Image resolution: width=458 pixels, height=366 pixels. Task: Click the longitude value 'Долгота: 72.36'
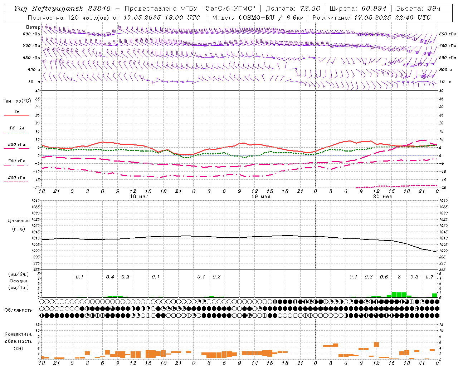click(293, 9)
